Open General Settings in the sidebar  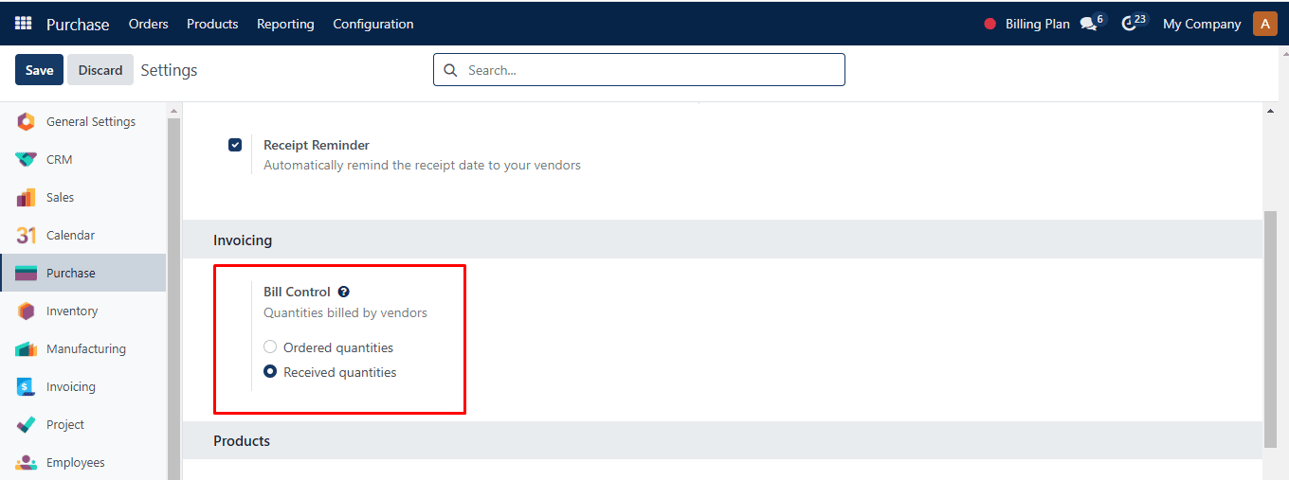coord(83,121)
